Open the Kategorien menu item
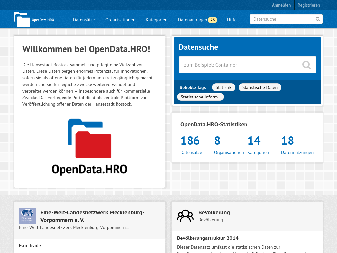 pos(156,20)
